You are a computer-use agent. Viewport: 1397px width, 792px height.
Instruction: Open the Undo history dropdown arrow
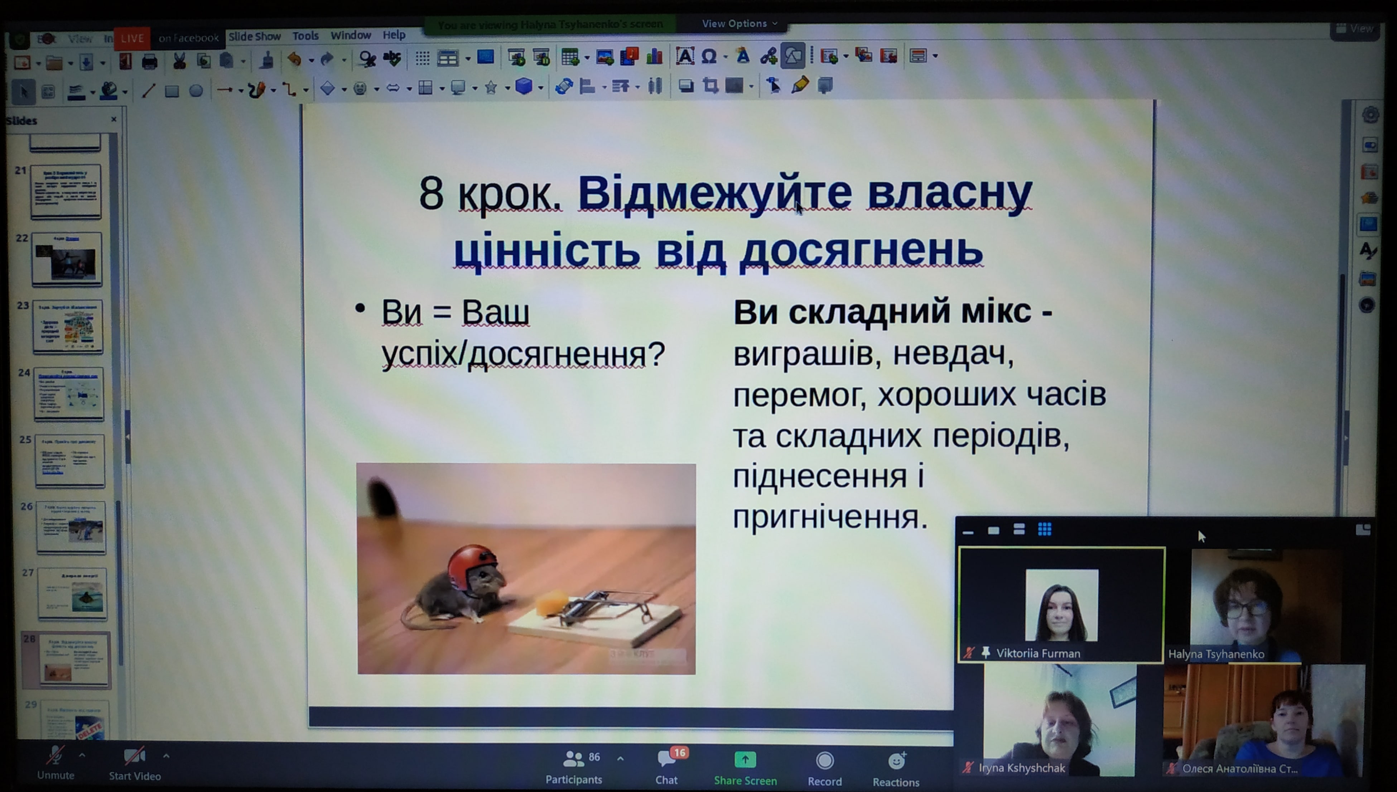tap(312, 61)
